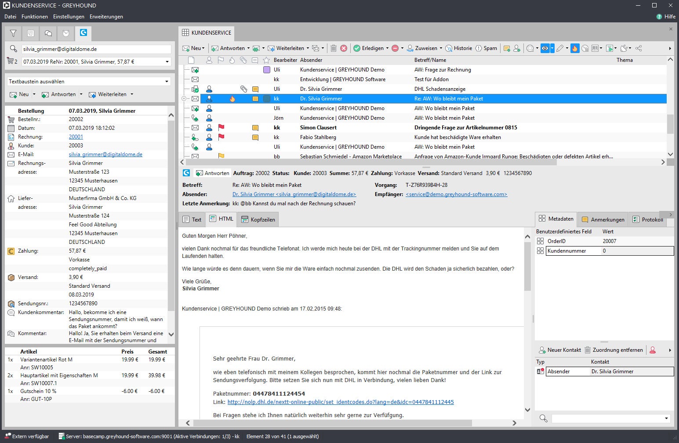Open the text blocks list tab in left panel
This screenshot has height=443, width=679.
[x=31, y=33]
